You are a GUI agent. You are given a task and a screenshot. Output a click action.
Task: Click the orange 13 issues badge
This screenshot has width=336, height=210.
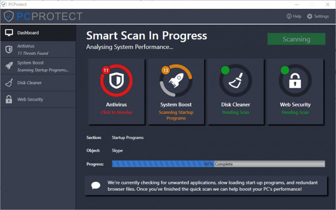click(x=166, y=70)
